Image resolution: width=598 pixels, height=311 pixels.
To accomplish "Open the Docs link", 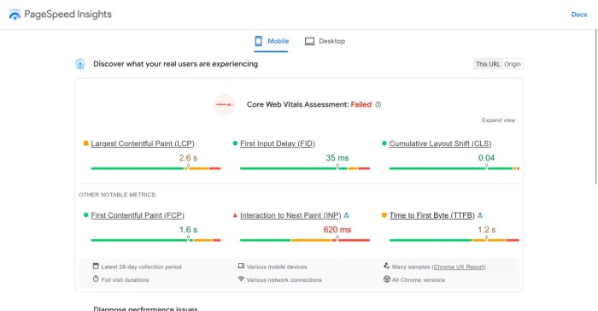I will pyautogui.click(x=578, y=15).
